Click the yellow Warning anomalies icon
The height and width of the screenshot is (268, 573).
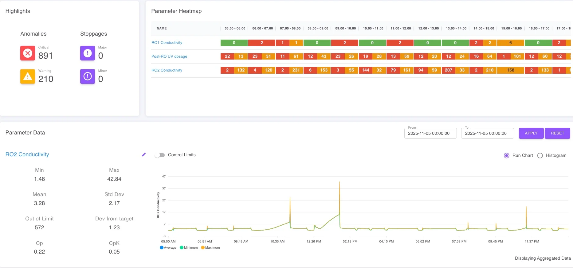(28, 76)
